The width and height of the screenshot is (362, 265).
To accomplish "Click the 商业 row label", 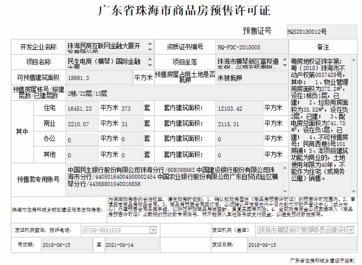I will tap(50, 124).
